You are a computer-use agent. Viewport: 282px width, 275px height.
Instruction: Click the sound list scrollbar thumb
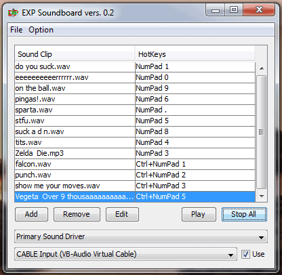tap(262, 132)
